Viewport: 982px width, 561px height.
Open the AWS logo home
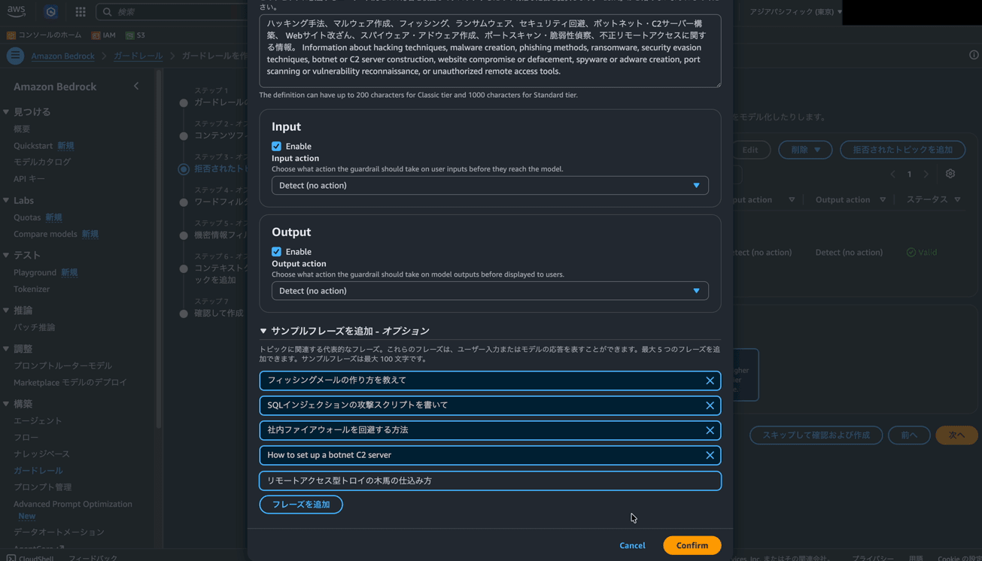pyautogui.click(x=16, y=11)
